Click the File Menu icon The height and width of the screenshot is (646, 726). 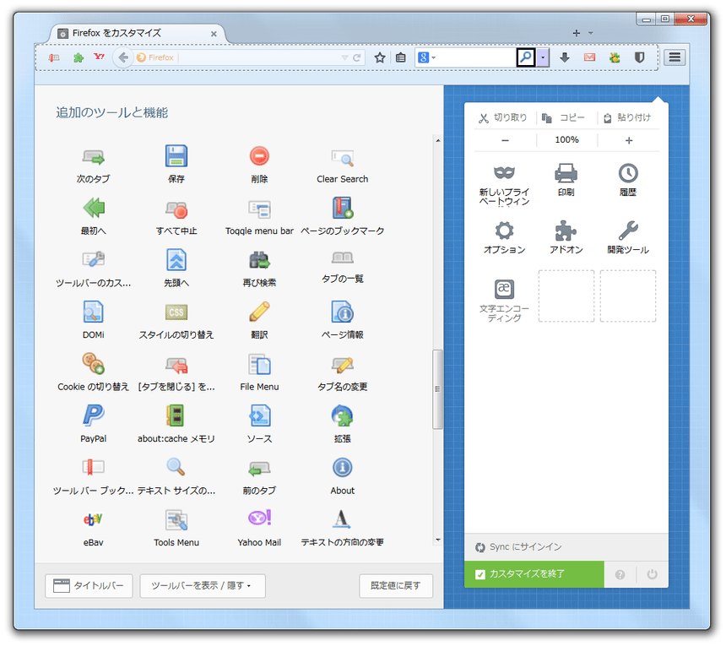click(x=259, y=364)
